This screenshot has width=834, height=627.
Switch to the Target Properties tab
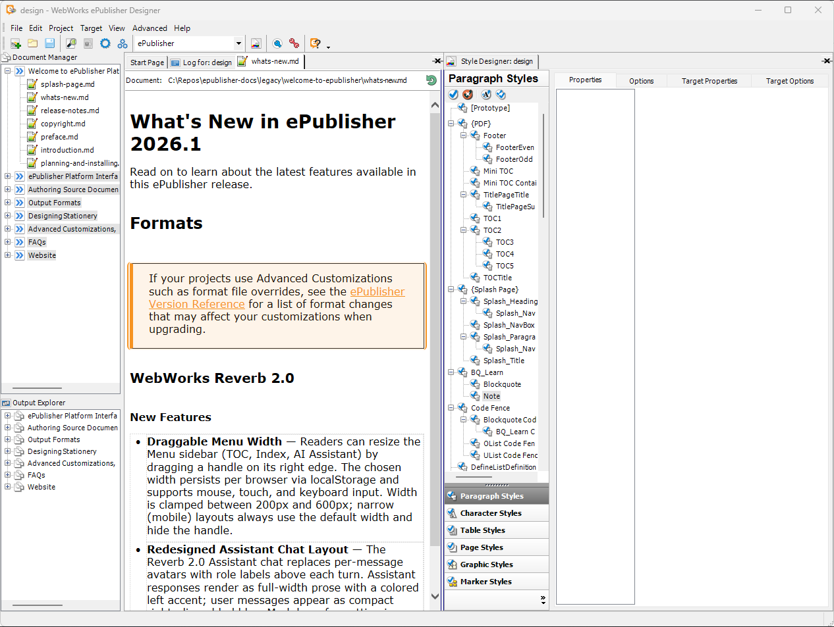tap(709, 81)
